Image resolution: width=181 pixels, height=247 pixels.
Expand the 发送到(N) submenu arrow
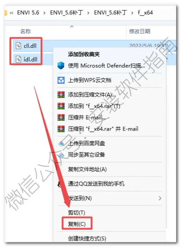pyautogui.click(x=160, y=198)
